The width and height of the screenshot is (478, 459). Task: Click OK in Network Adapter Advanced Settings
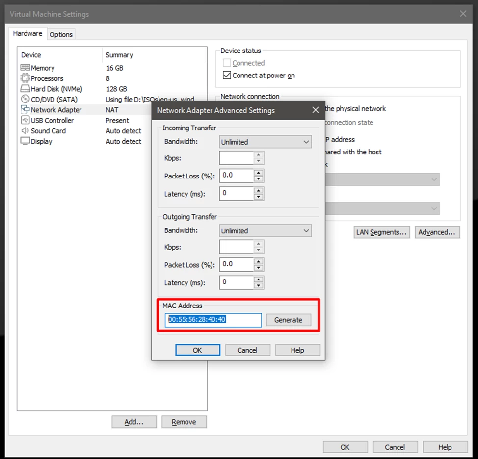click(197, 350)
